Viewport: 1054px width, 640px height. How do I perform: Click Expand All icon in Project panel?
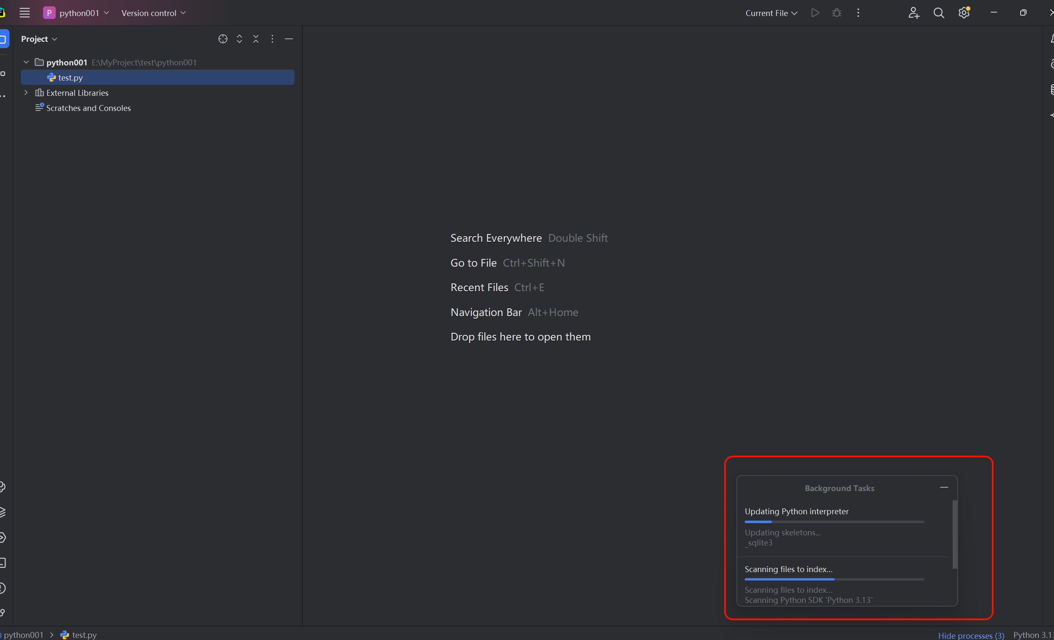point(239,39)
